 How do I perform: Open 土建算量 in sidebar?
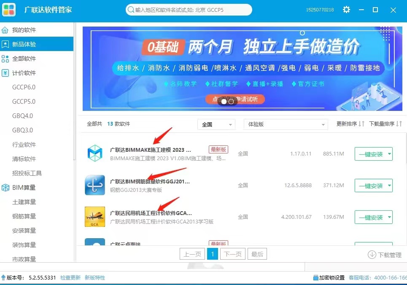coord(24,202)
